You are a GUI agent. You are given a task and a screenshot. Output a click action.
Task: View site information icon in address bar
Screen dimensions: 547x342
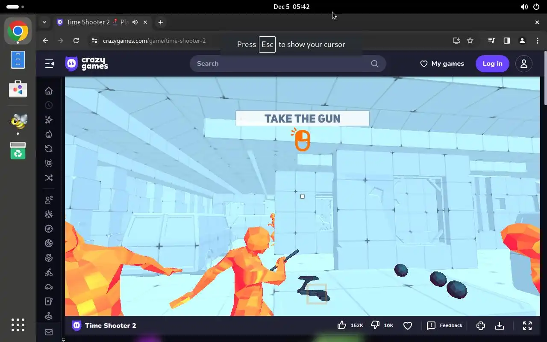click(x=94, y=41)
